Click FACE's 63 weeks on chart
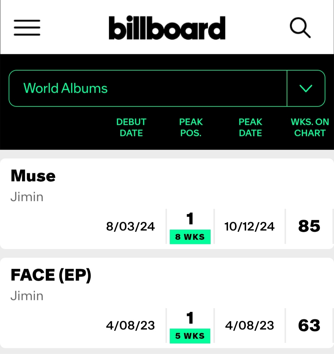Viewport: 334px width, 354px height. 309,326
